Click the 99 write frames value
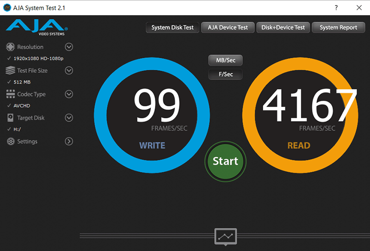370x251 pixels. click(x=157, y=105)
